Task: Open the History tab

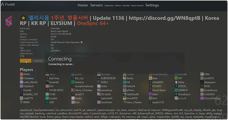Action: pyautogui.click(x=118, y=6)
